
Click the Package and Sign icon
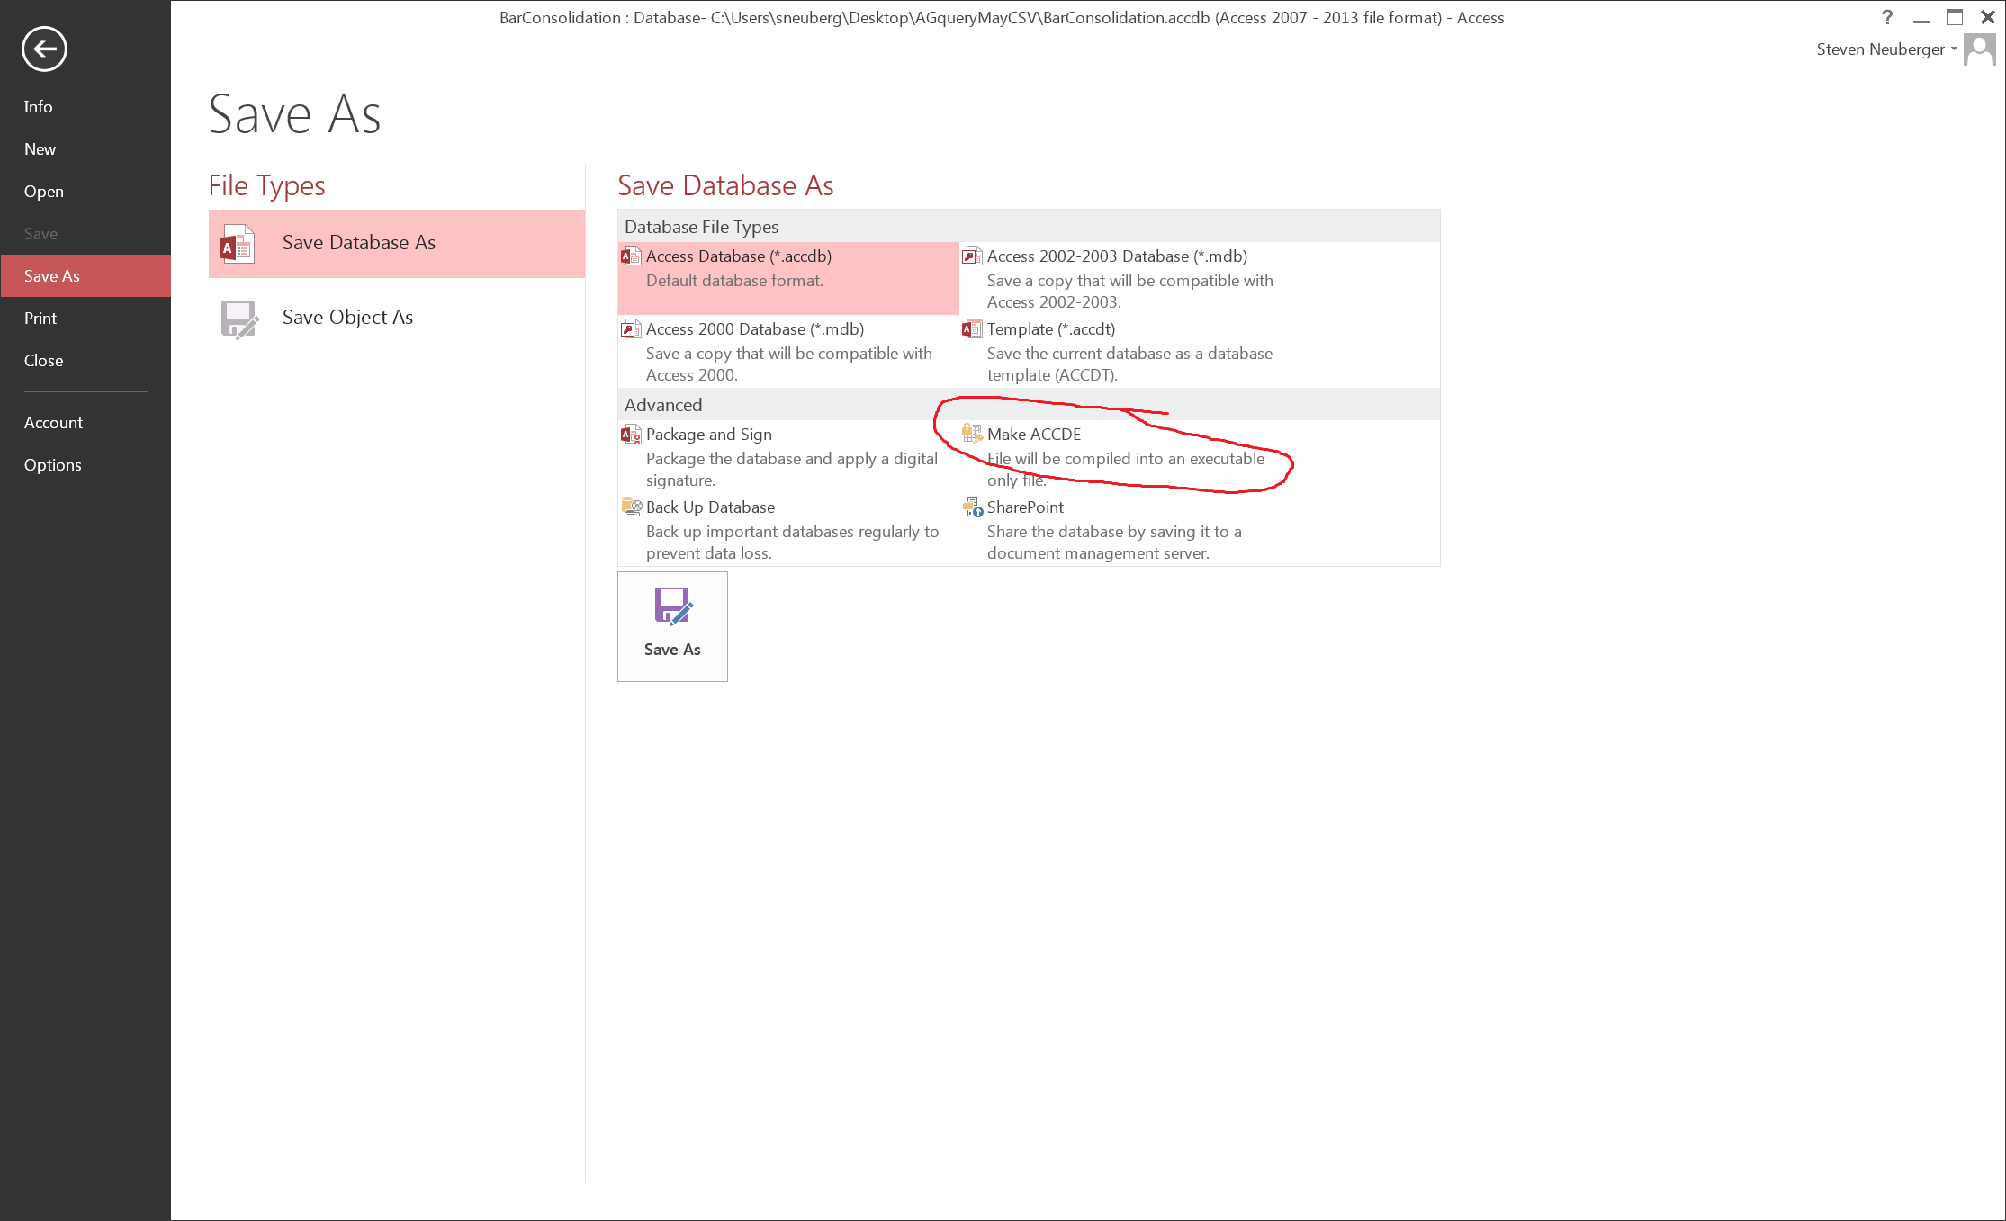tap(631, 435)
